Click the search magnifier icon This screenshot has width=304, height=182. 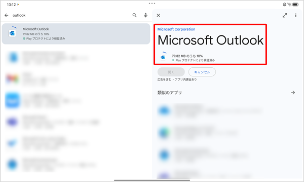pyautogui.click(x=135, y=15)
